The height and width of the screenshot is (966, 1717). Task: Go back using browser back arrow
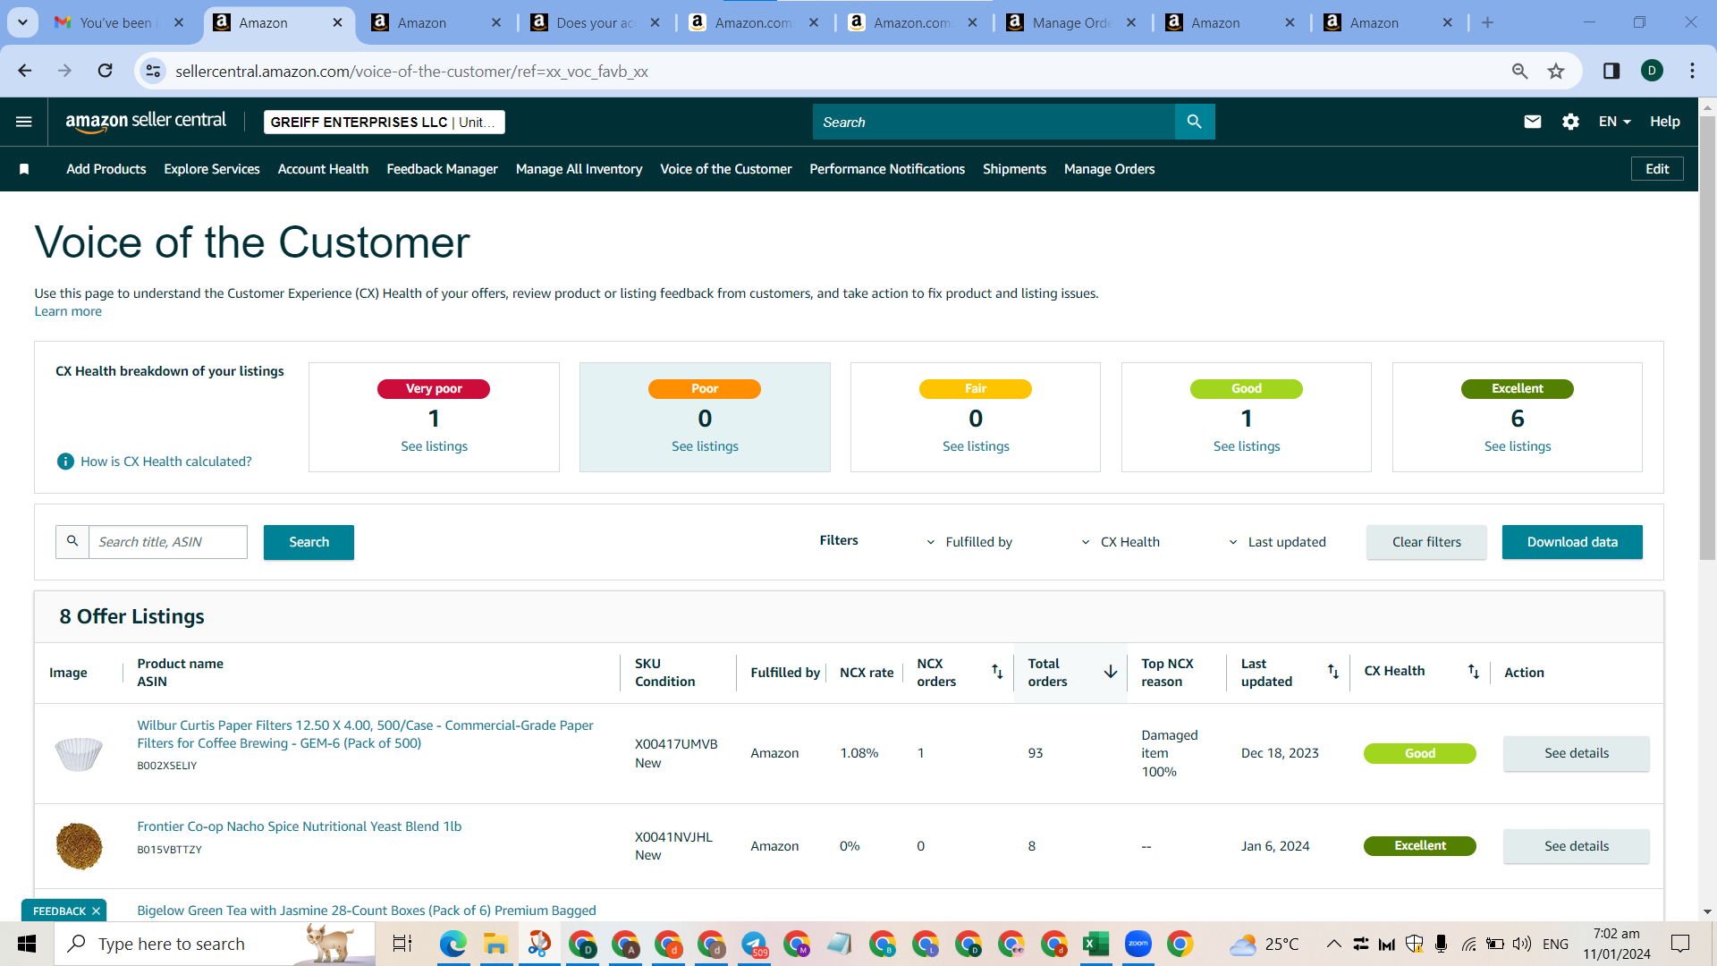[x=25, y=71]
